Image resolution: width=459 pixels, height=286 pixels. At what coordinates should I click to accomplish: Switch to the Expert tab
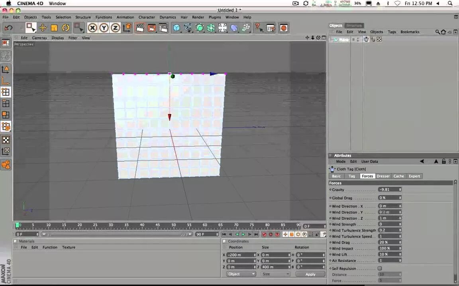pyautogui.click(x=414, y=176)
